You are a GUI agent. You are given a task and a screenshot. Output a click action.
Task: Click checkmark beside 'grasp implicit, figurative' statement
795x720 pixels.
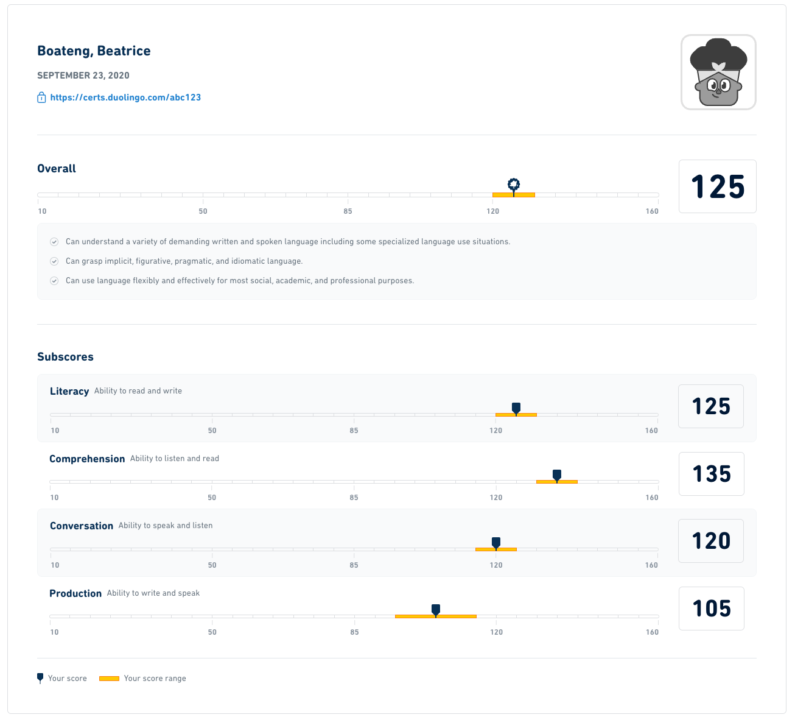point(54,261)
